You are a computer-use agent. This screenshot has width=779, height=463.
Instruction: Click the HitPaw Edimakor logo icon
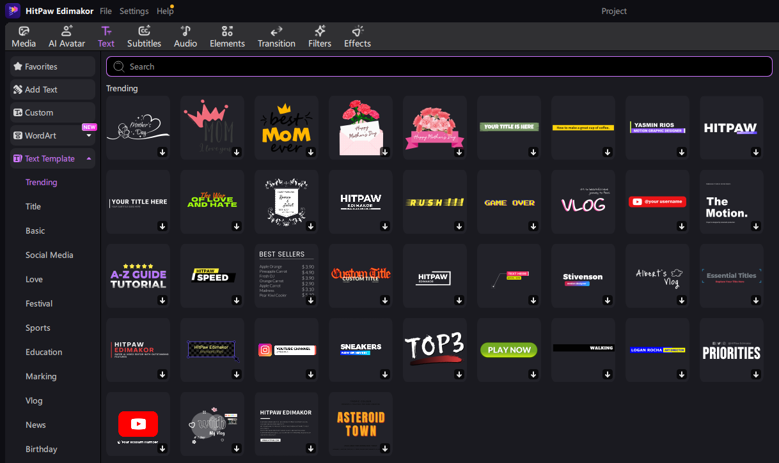[x=13, y=11]
